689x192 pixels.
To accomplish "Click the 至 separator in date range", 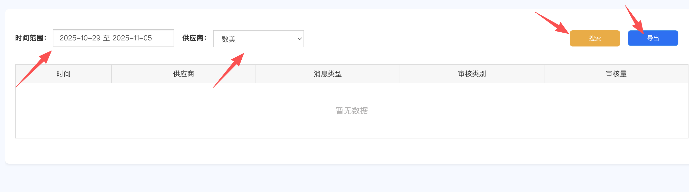I will 106,38.
